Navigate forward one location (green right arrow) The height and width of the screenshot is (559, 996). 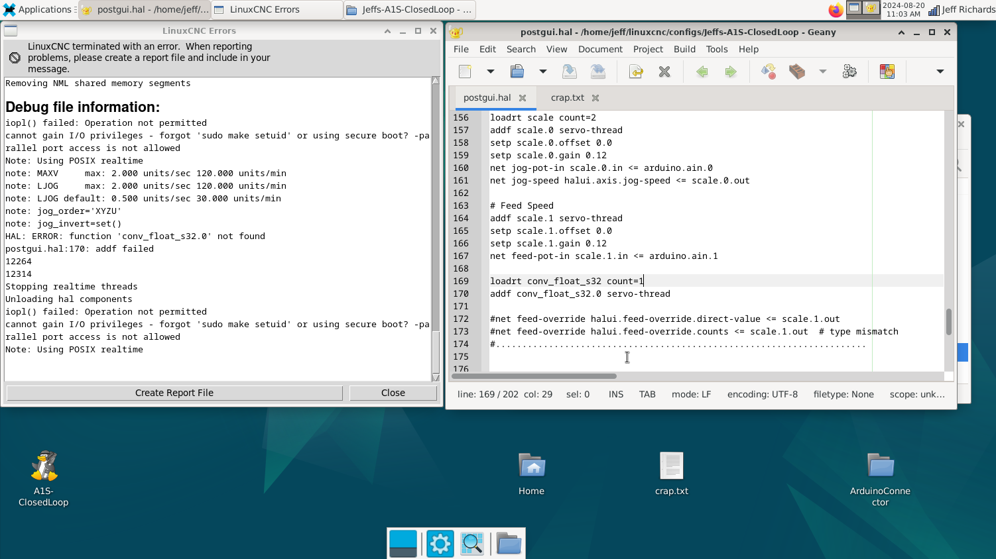[x=730, y=72]
